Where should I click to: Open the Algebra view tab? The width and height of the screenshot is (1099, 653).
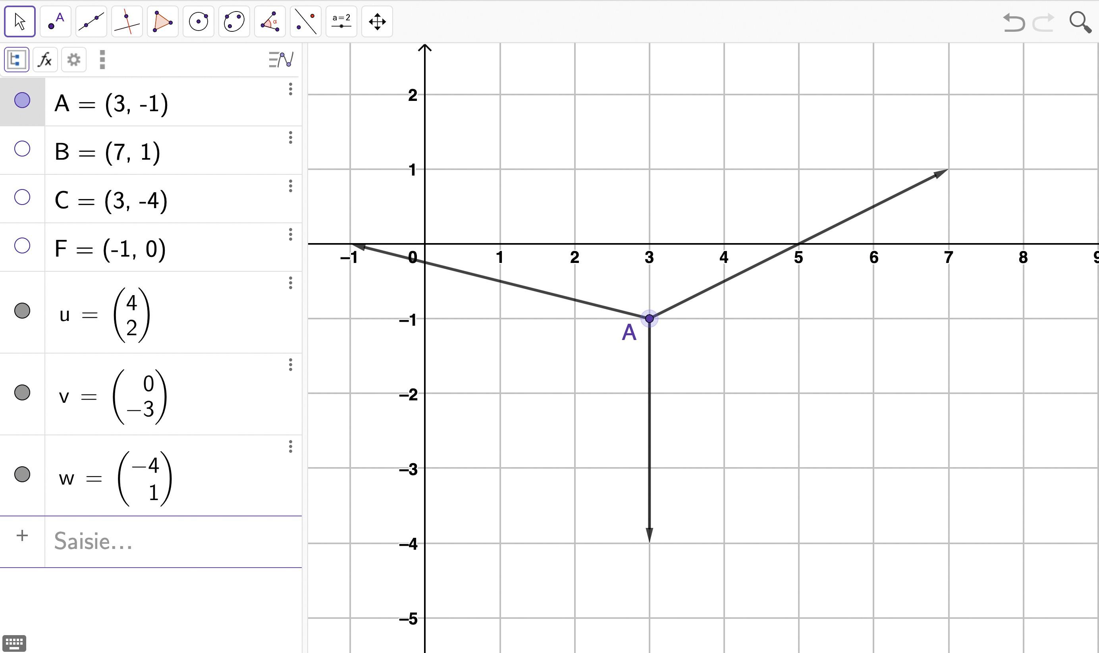pyautogui.click(x=17, y=60)
